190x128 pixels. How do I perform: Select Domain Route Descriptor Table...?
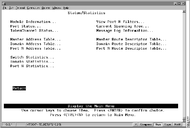tap(131, 44)
